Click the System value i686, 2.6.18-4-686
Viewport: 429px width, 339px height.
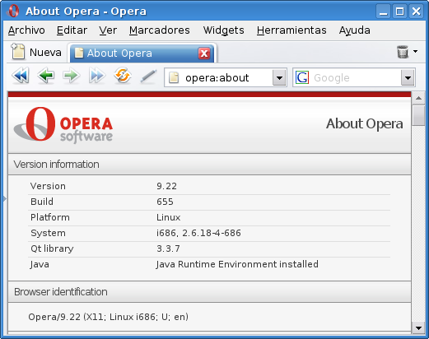(x=198, y=233)
